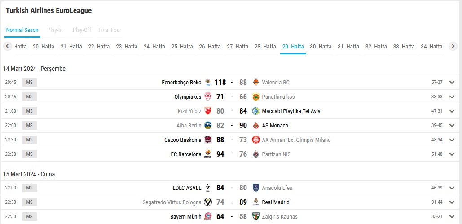
Task: Expand the Bayern Münih vs Zalgiris Kaunas row
Action: pyautogui.click(x=452, y=217)
